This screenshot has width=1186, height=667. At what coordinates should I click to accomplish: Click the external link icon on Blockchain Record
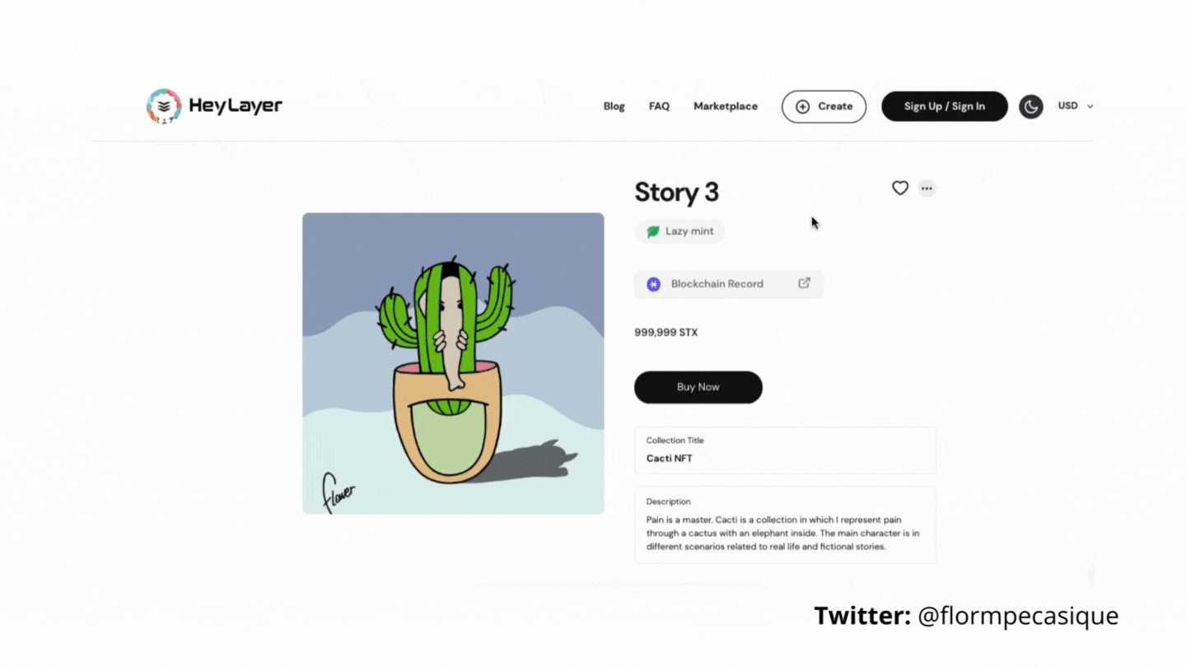pos(804,283)
